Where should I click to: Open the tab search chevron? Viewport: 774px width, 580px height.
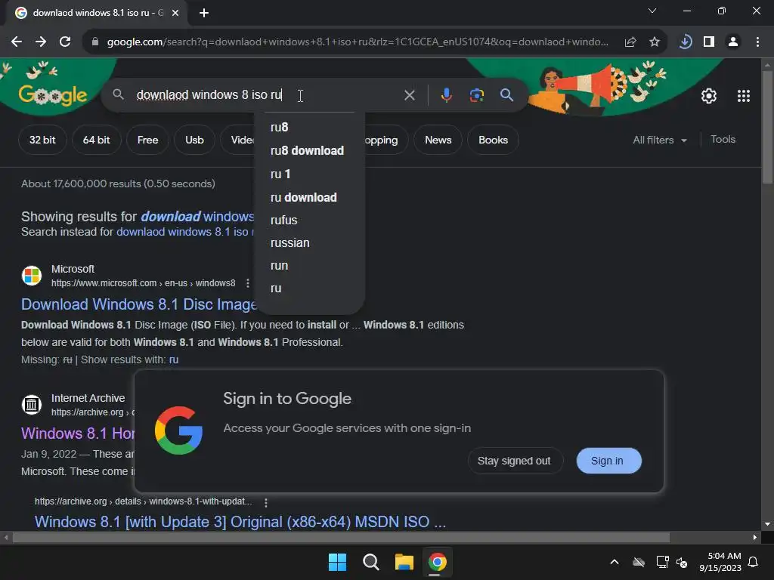[x=652, y=11]
